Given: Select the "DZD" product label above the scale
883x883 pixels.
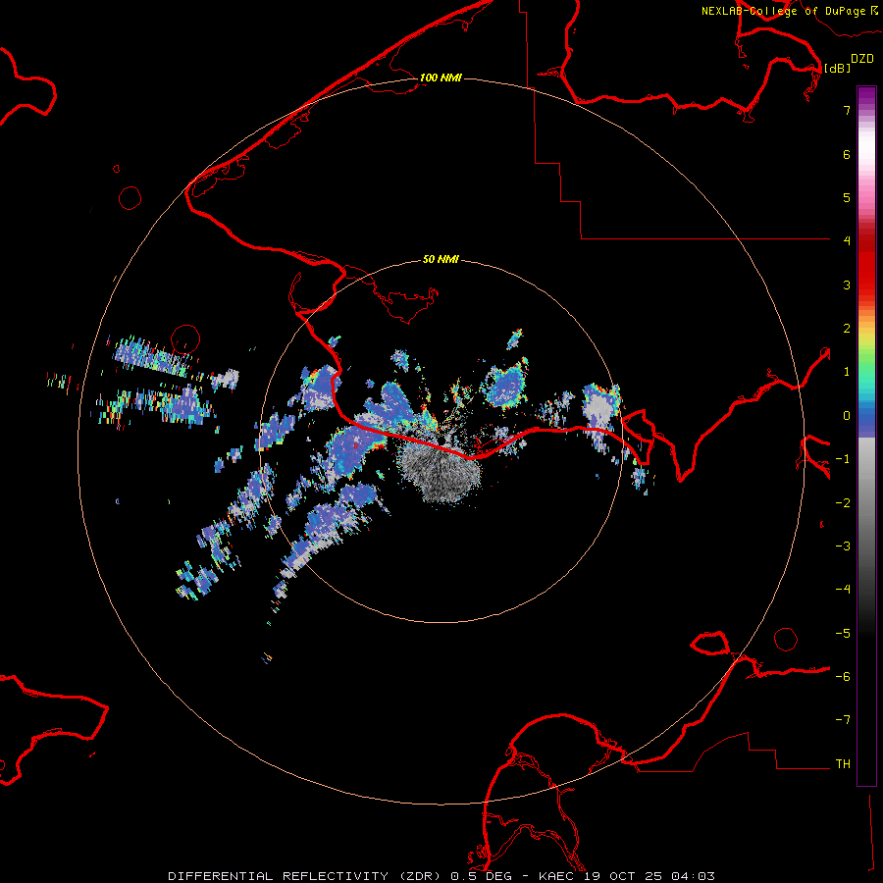Looking at the screenshot, I should coord(862,59).
